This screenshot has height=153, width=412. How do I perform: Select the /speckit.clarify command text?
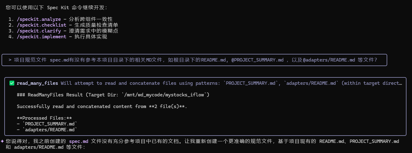pos(39,31)
